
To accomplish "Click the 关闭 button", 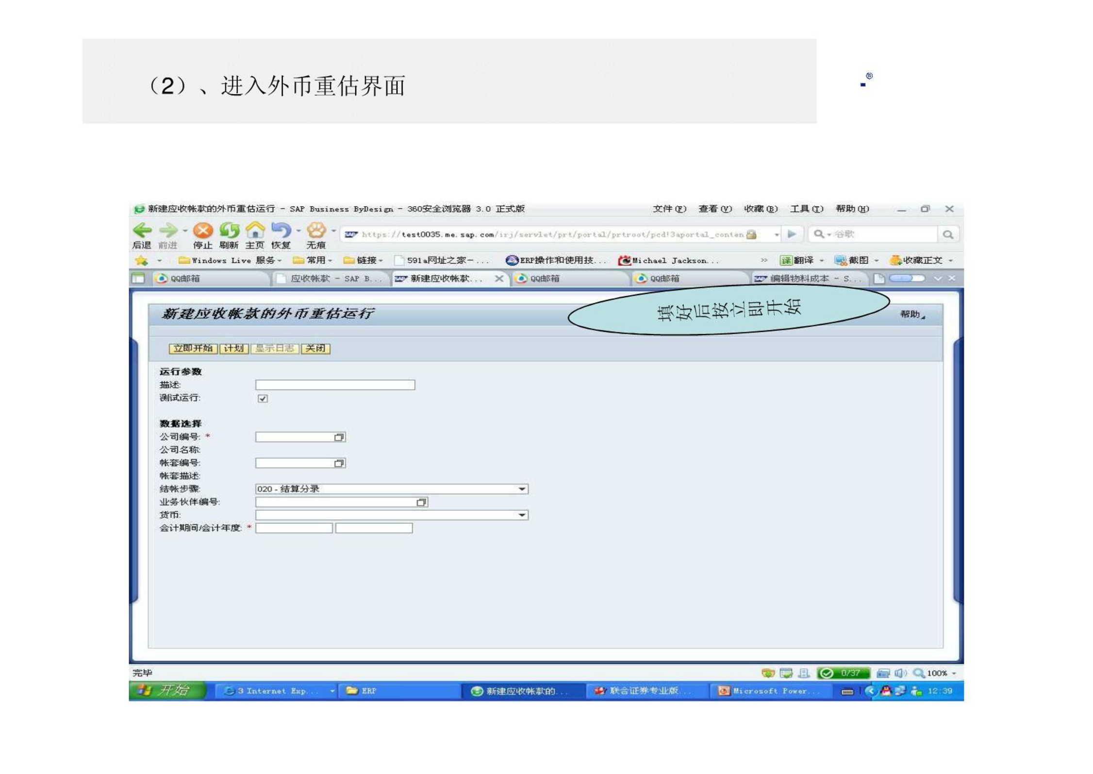I will click(315, 348).
